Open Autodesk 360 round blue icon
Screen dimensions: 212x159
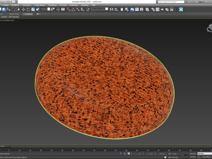tap(181, 10)
